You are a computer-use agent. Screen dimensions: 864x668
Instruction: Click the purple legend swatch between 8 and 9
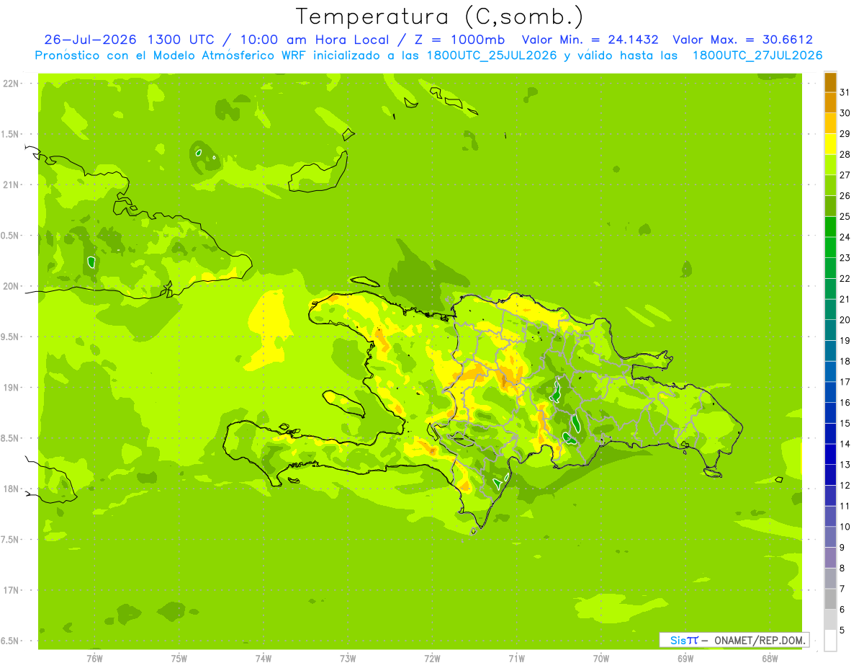tap(830, 558)
